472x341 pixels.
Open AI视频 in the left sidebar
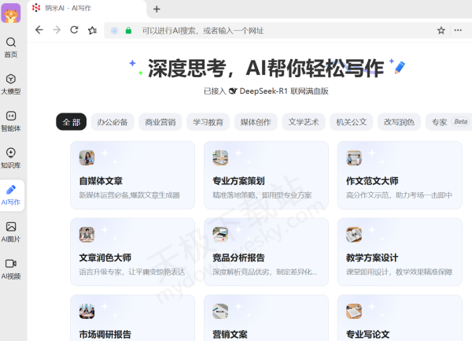point(11,268)
